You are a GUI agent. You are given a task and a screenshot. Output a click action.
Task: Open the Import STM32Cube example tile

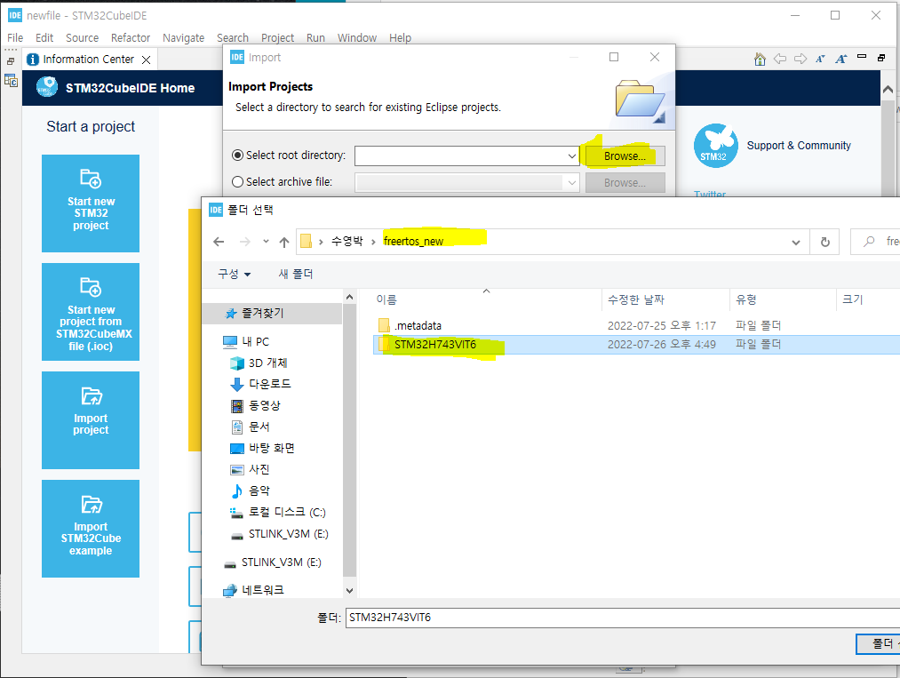coord(91,529)
